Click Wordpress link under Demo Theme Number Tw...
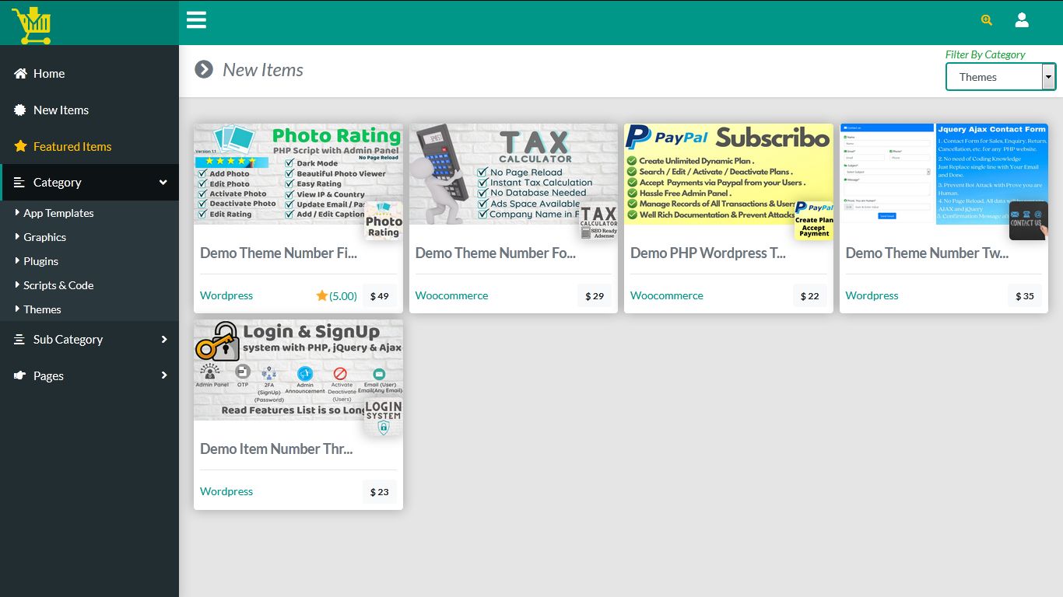1063x597 pixels. 872,295
